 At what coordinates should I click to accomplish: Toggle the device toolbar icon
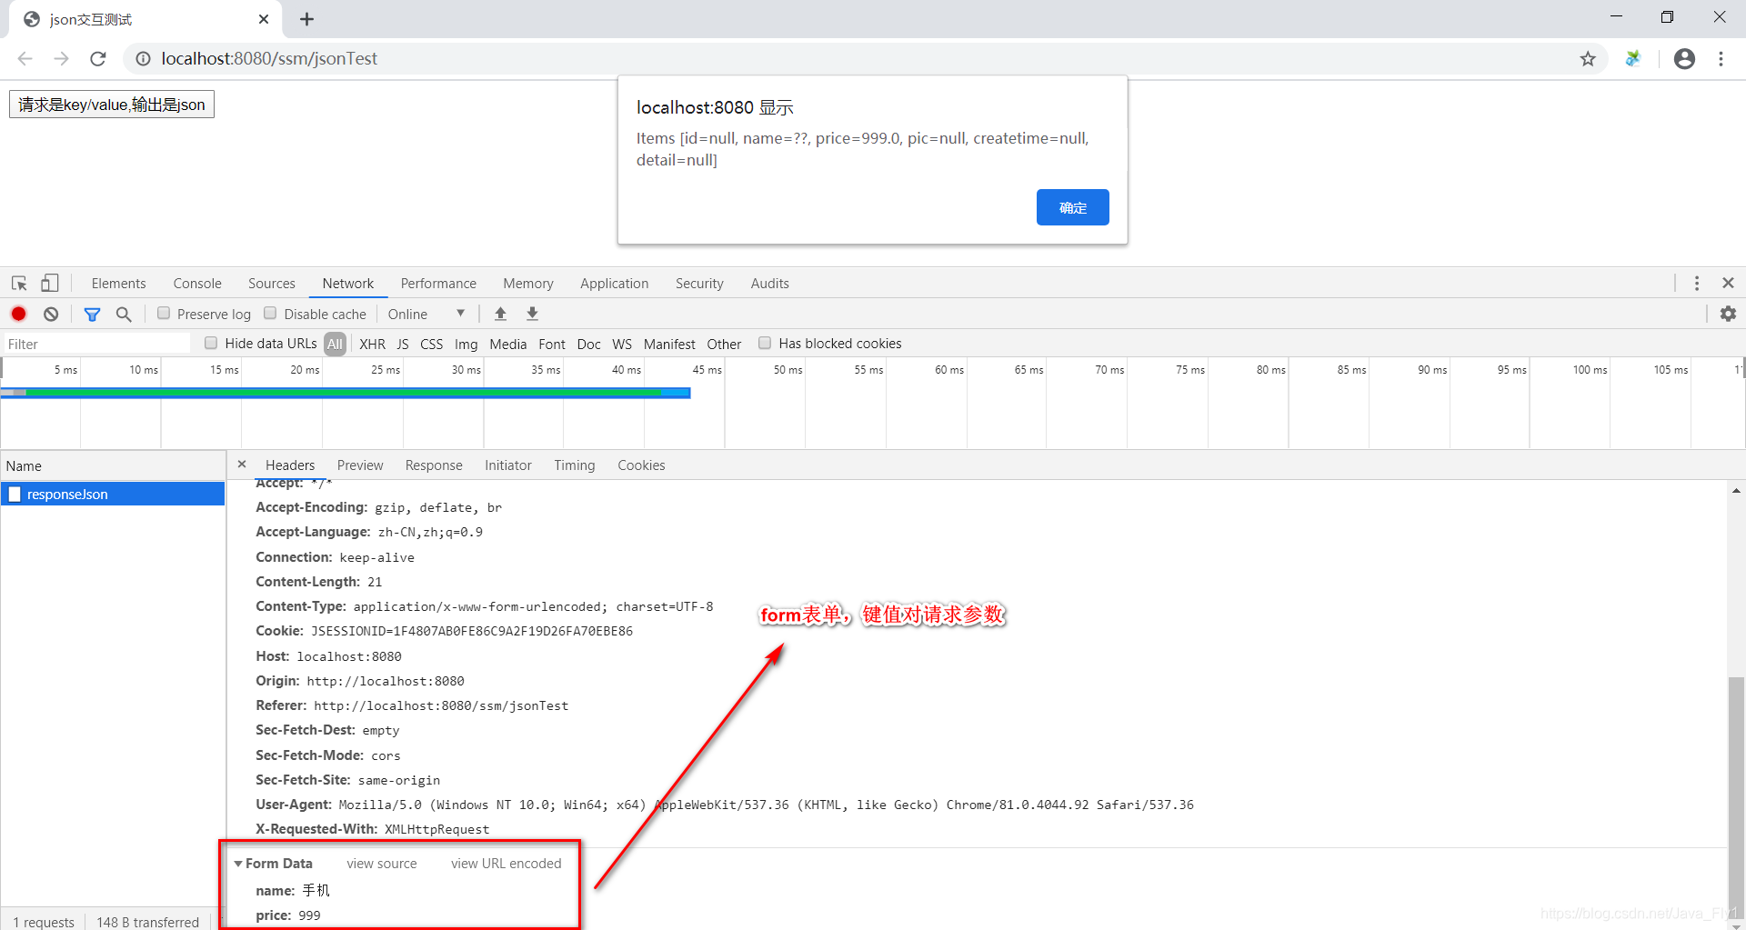coord(50,284)
